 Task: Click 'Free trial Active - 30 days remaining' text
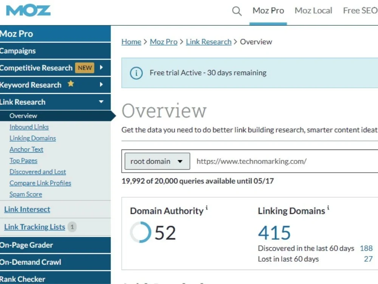pos(208,73)
